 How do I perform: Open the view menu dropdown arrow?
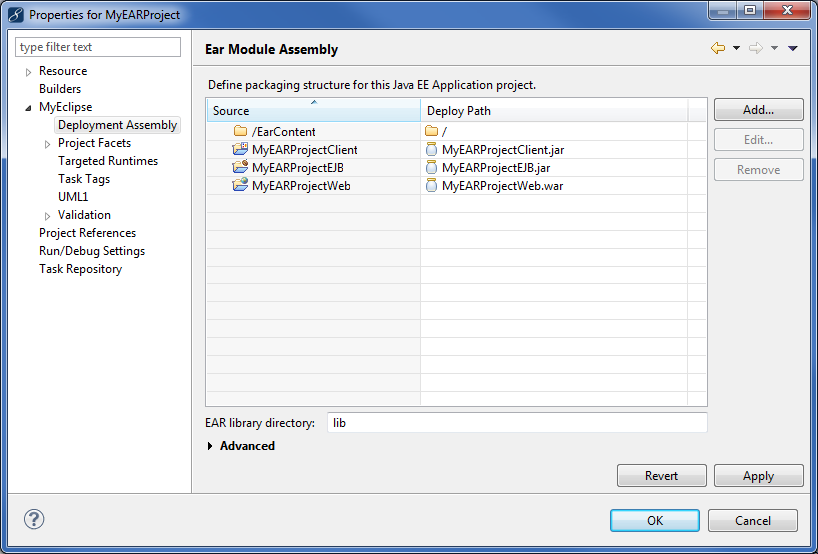[x=793, y=48]
